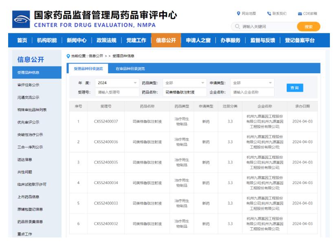Open the 政策法规 navigation menu
Viewport: 336px width, 244px height.
(106, 40)
